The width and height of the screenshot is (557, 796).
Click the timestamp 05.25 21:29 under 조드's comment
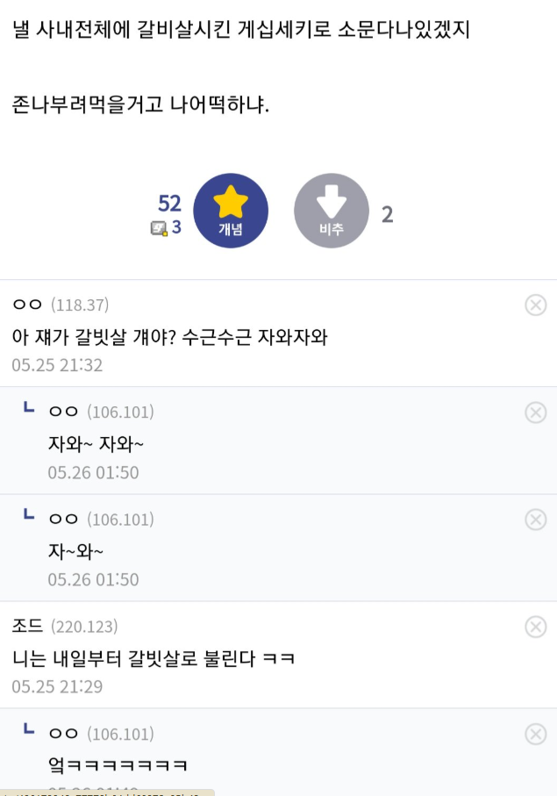pos(57,687)
